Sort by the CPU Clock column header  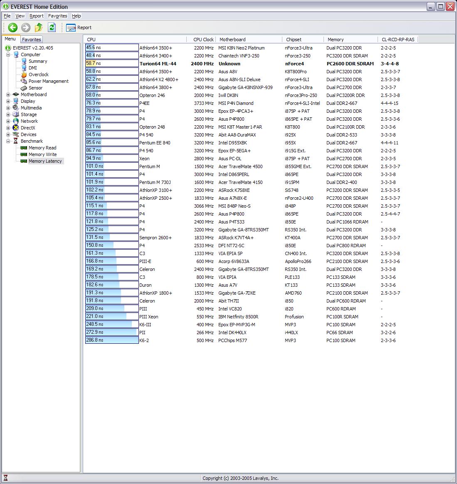point(201,40)
